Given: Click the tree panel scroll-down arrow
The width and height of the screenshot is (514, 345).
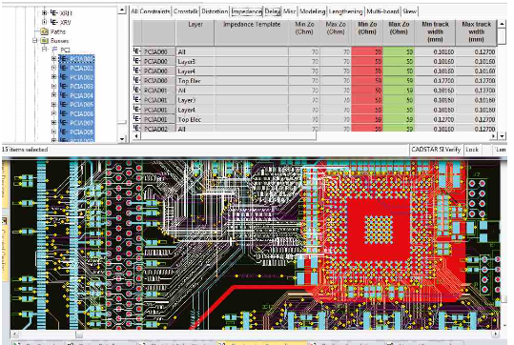Looking at the screenshot, I should click(122, 139).
